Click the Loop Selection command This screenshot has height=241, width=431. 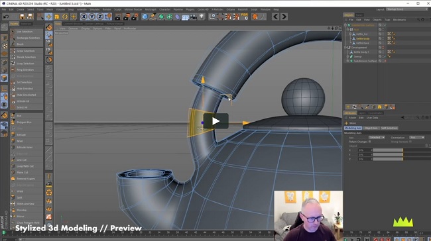coord(25,64)
